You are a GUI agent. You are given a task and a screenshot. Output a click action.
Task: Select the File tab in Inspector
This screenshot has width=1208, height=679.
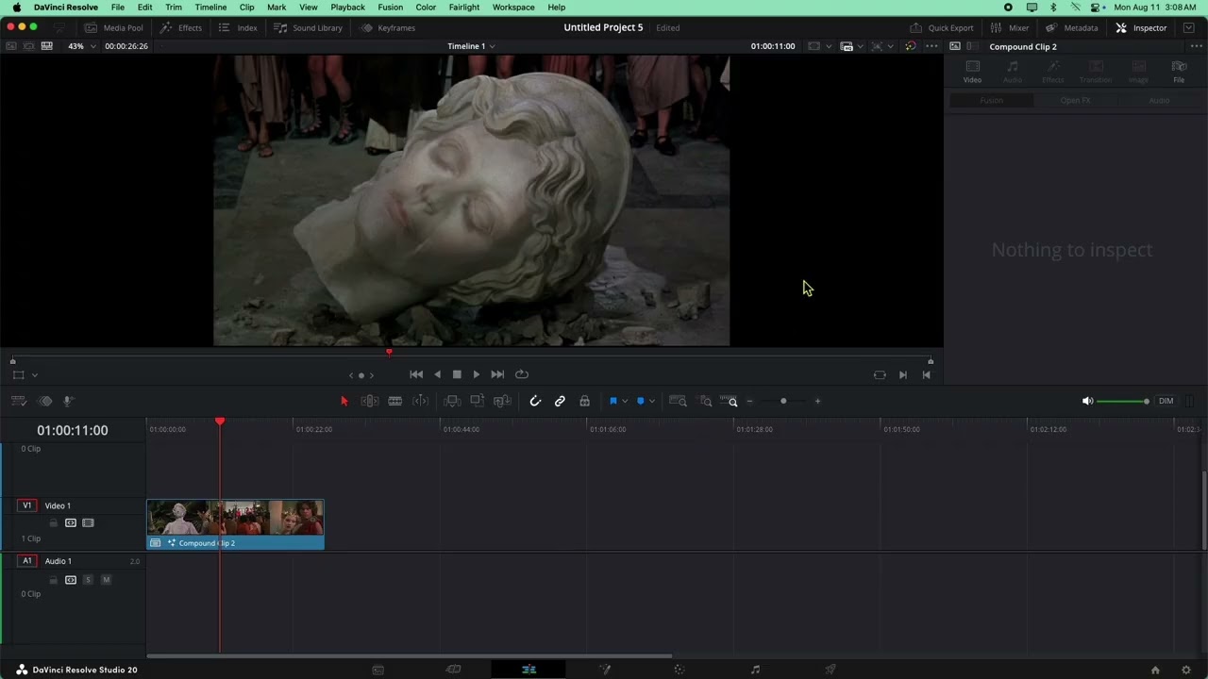point(1179,72)
